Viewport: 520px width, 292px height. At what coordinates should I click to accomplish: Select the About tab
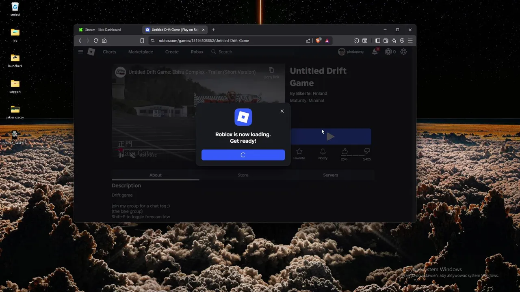(155, 175)
